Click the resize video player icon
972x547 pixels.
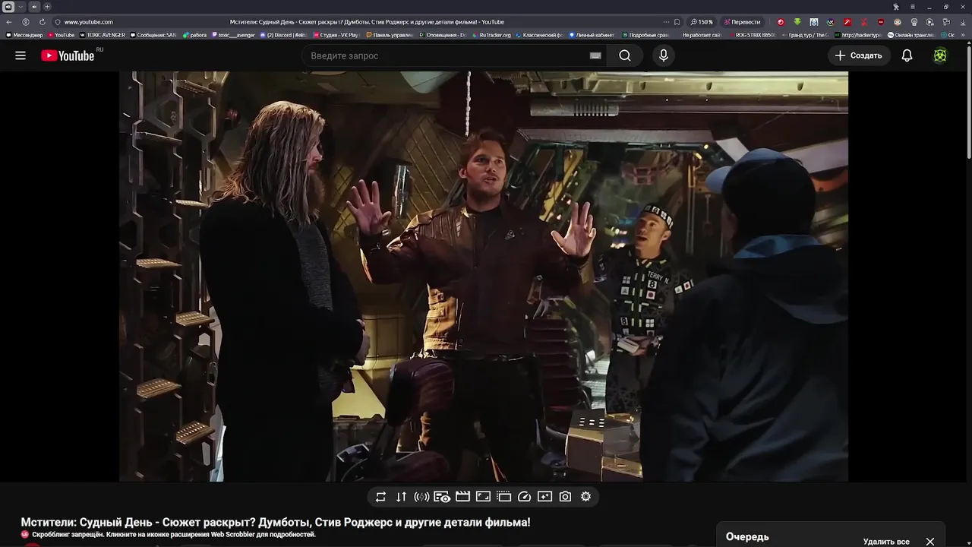483,497
